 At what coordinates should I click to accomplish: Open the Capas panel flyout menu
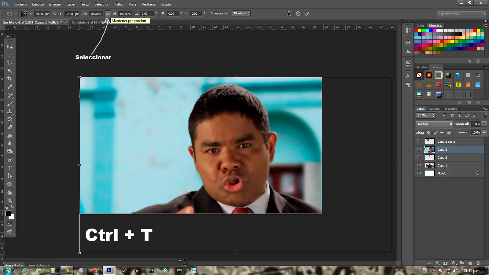coord(485,109)
